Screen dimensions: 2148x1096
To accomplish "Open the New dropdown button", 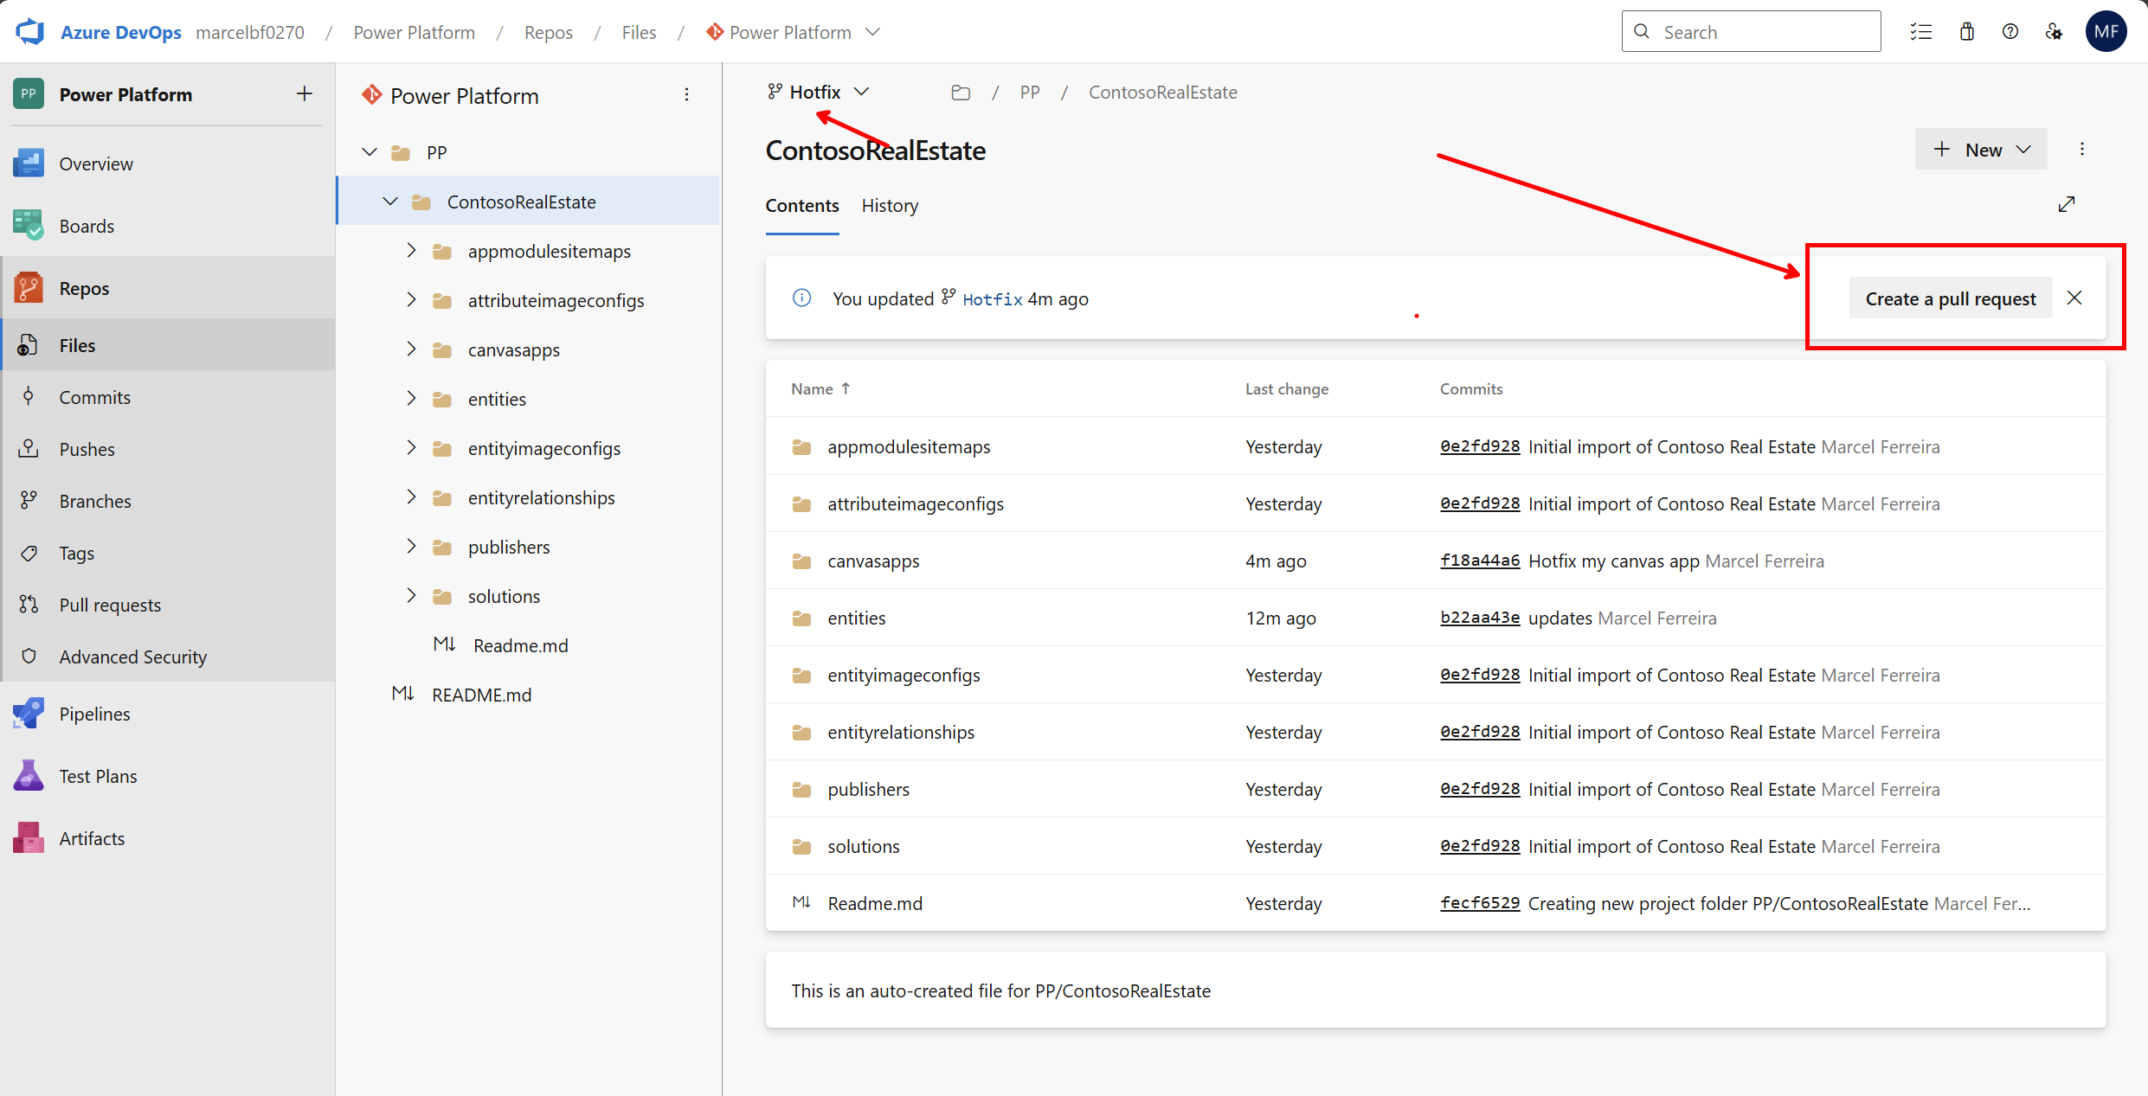I will [x=1980, y=149].
